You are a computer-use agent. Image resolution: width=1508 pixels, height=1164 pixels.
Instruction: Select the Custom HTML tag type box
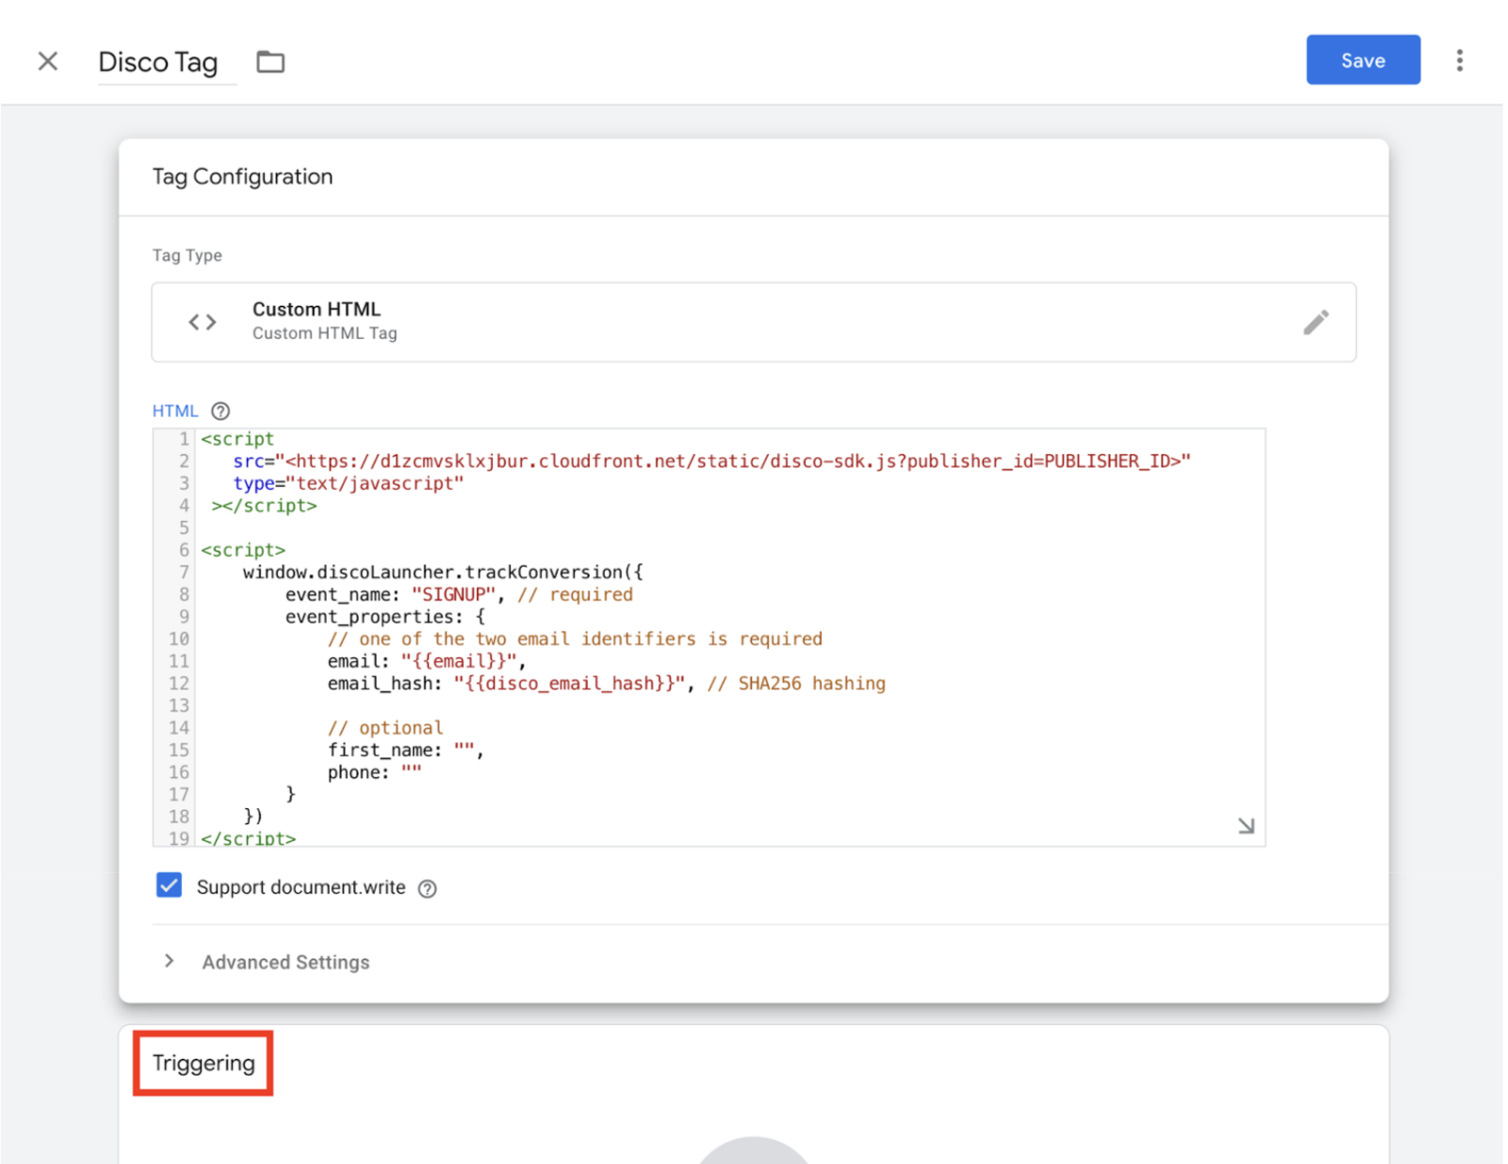pyautogui.click(x=753, y=322)
